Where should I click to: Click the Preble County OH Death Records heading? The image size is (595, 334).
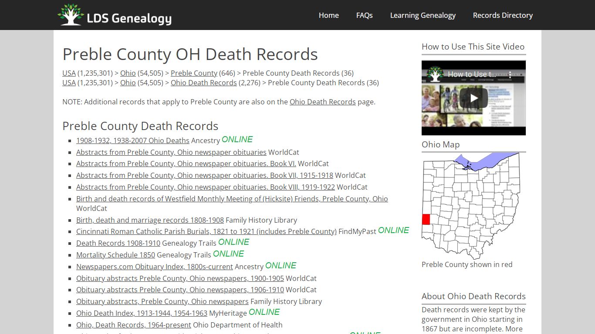pos(190,54)
